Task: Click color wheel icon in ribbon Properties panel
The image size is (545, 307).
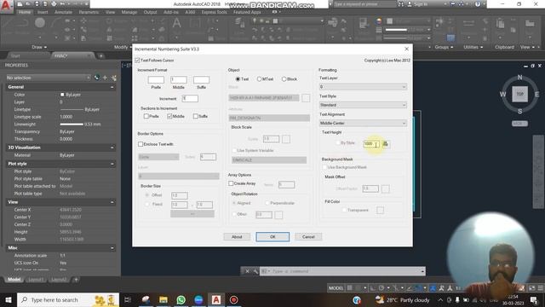Action: (x=378, y=20)
